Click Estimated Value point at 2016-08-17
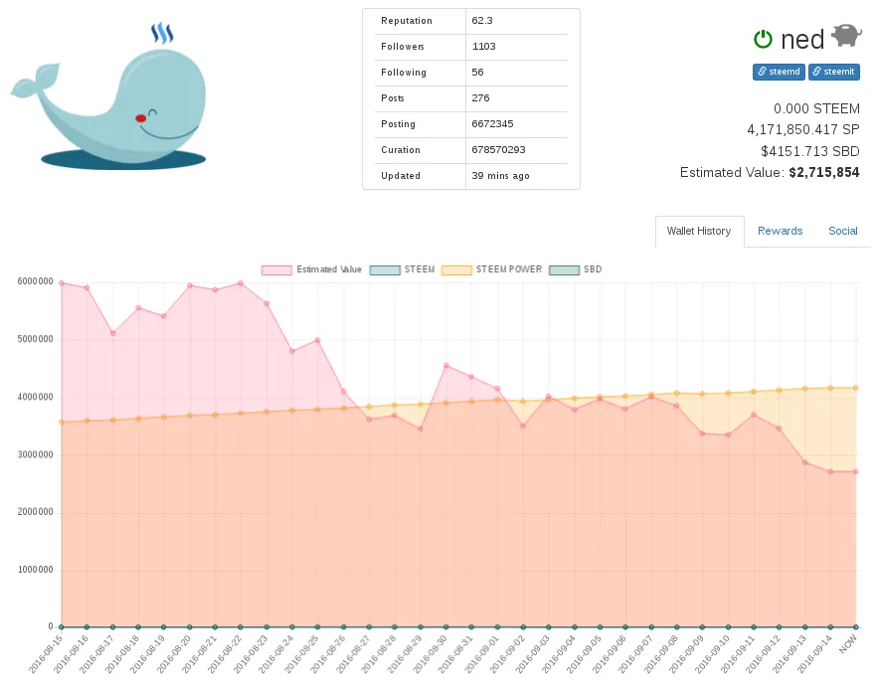The image size is (878, 694). click(113, 333)
